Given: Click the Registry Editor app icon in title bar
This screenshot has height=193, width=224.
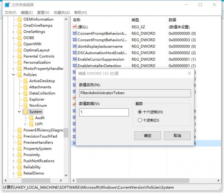Looking at the screenshot, I should coord(7,5).
